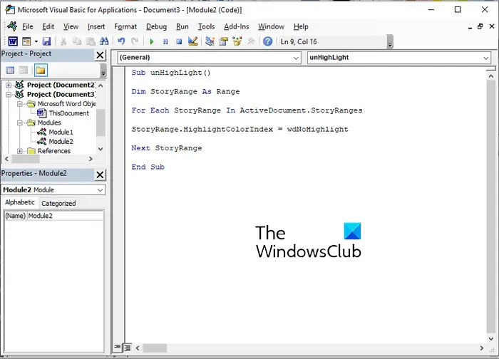Save the document with the floppy icon
The width and height of the screenshot is (499, 359).
[46, 41]
